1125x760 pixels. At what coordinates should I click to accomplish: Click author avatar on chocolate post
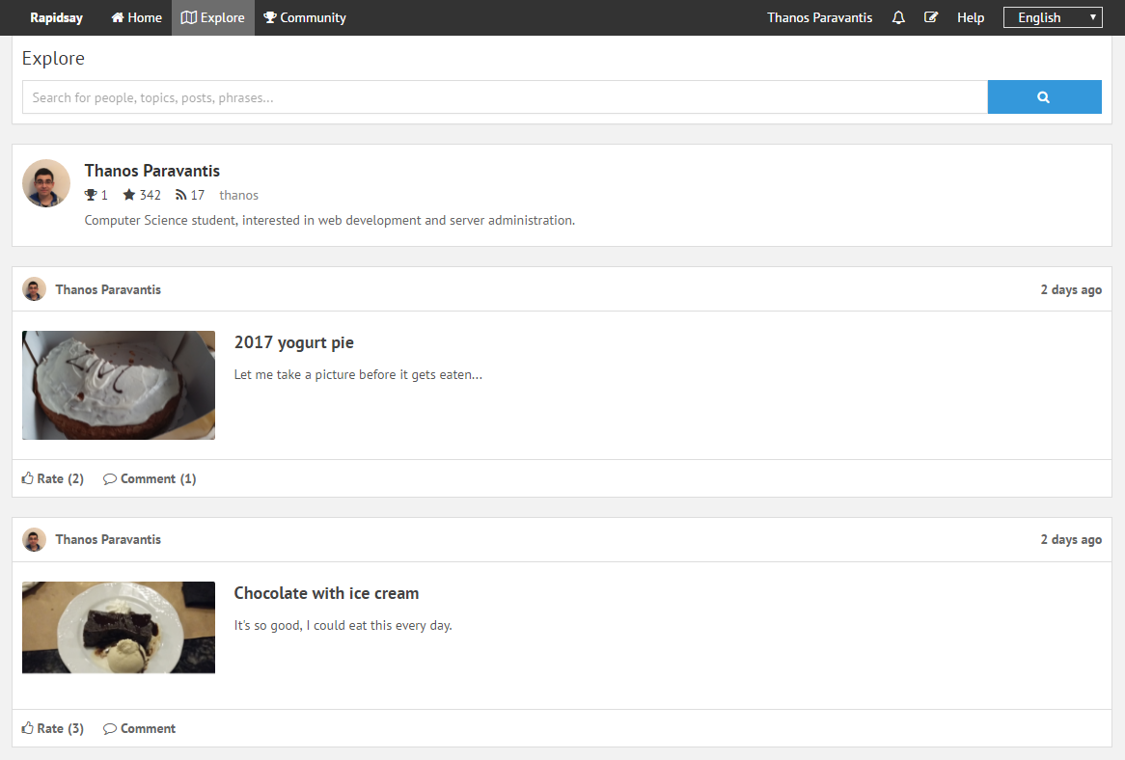click(34, 539)
